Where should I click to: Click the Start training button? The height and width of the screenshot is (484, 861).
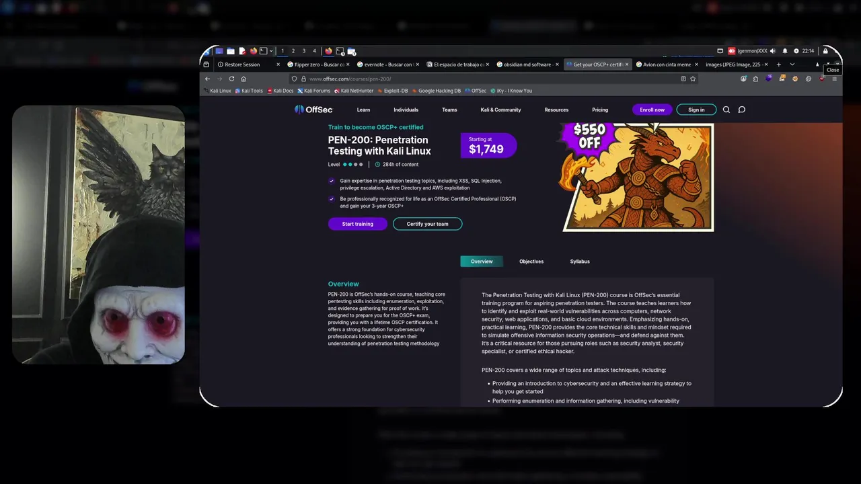[358, 224]
